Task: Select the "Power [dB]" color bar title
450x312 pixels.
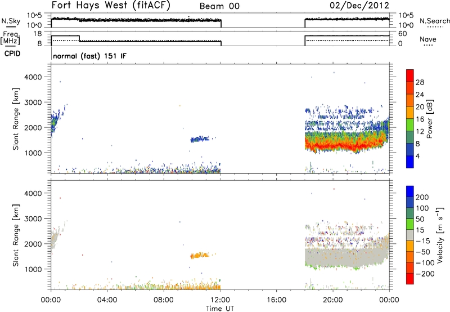Action: pyautogui.click(x=429, y=119)
